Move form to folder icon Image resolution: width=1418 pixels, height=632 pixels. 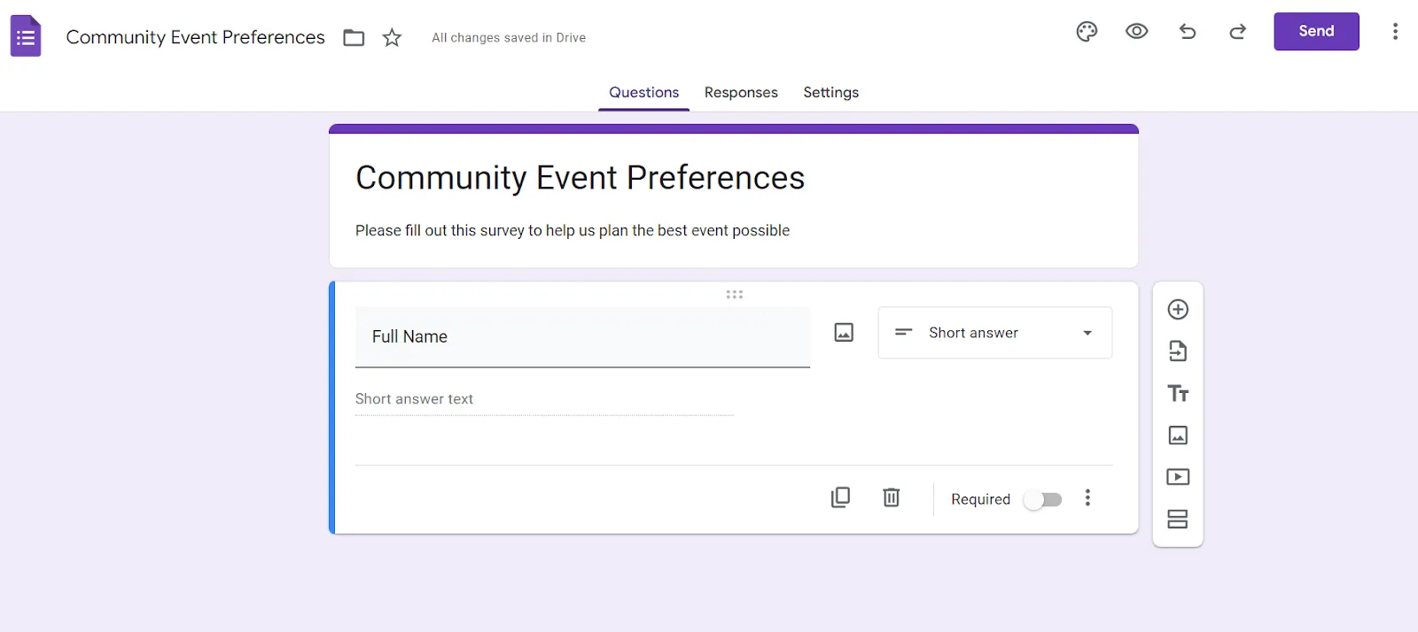point(354,37)
